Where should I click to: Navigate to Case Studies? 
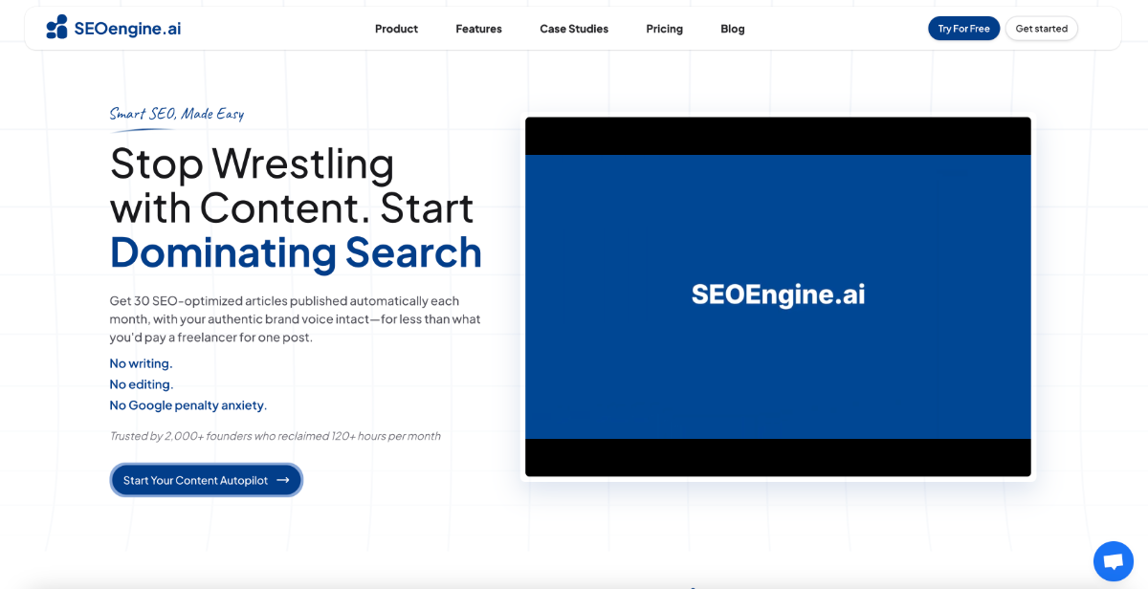click(x=574, y=29)
